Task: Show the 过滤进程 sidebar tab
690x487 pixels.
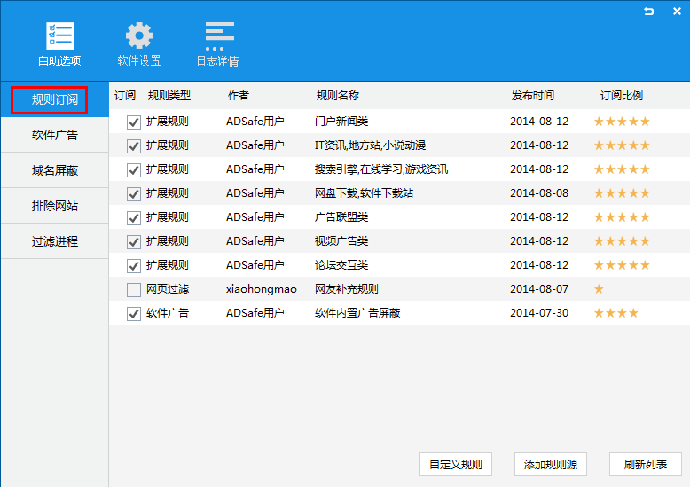Action: pos(55,241)
